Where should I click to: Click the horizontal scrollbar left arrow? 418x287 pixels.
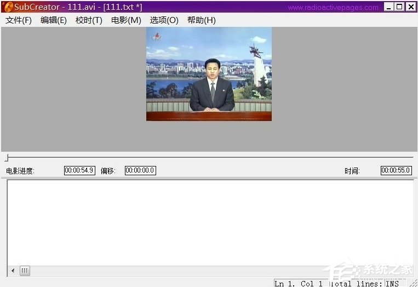[13, 271]
